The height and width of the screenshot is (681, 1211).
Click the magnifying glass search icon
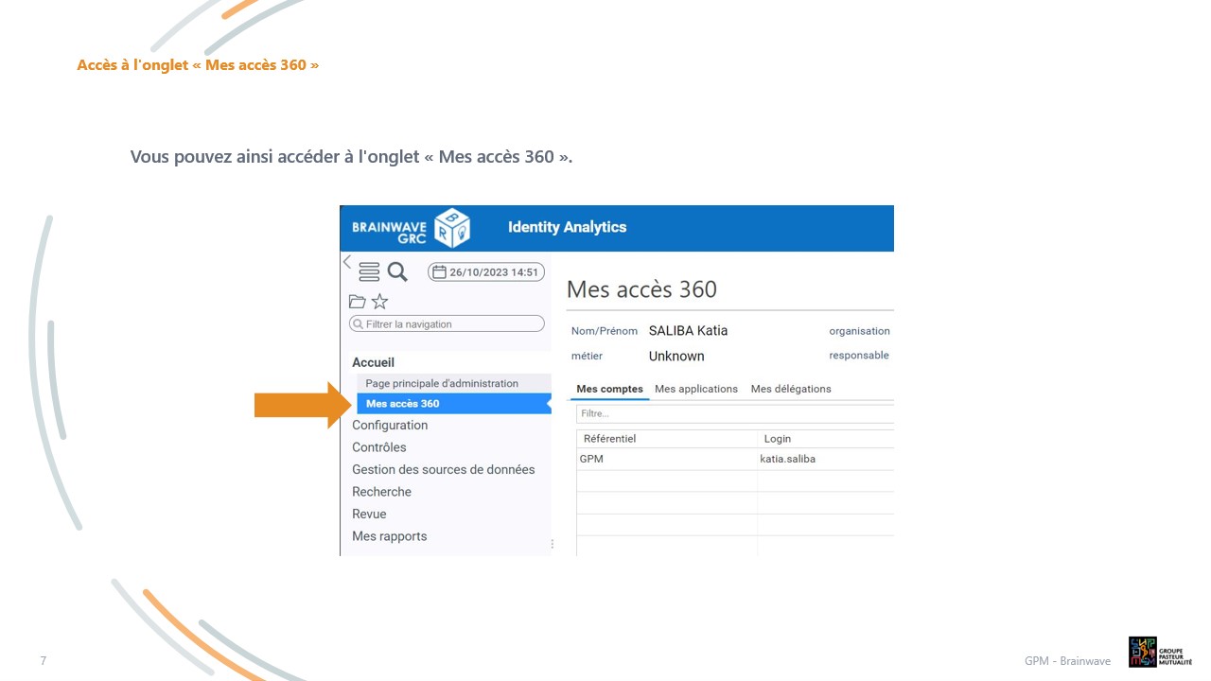(x=397, y=272)
